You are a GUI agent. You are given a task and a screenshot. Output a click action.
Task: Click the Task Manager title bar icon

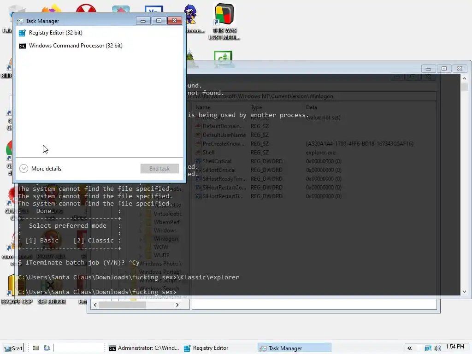pos(20,21)
